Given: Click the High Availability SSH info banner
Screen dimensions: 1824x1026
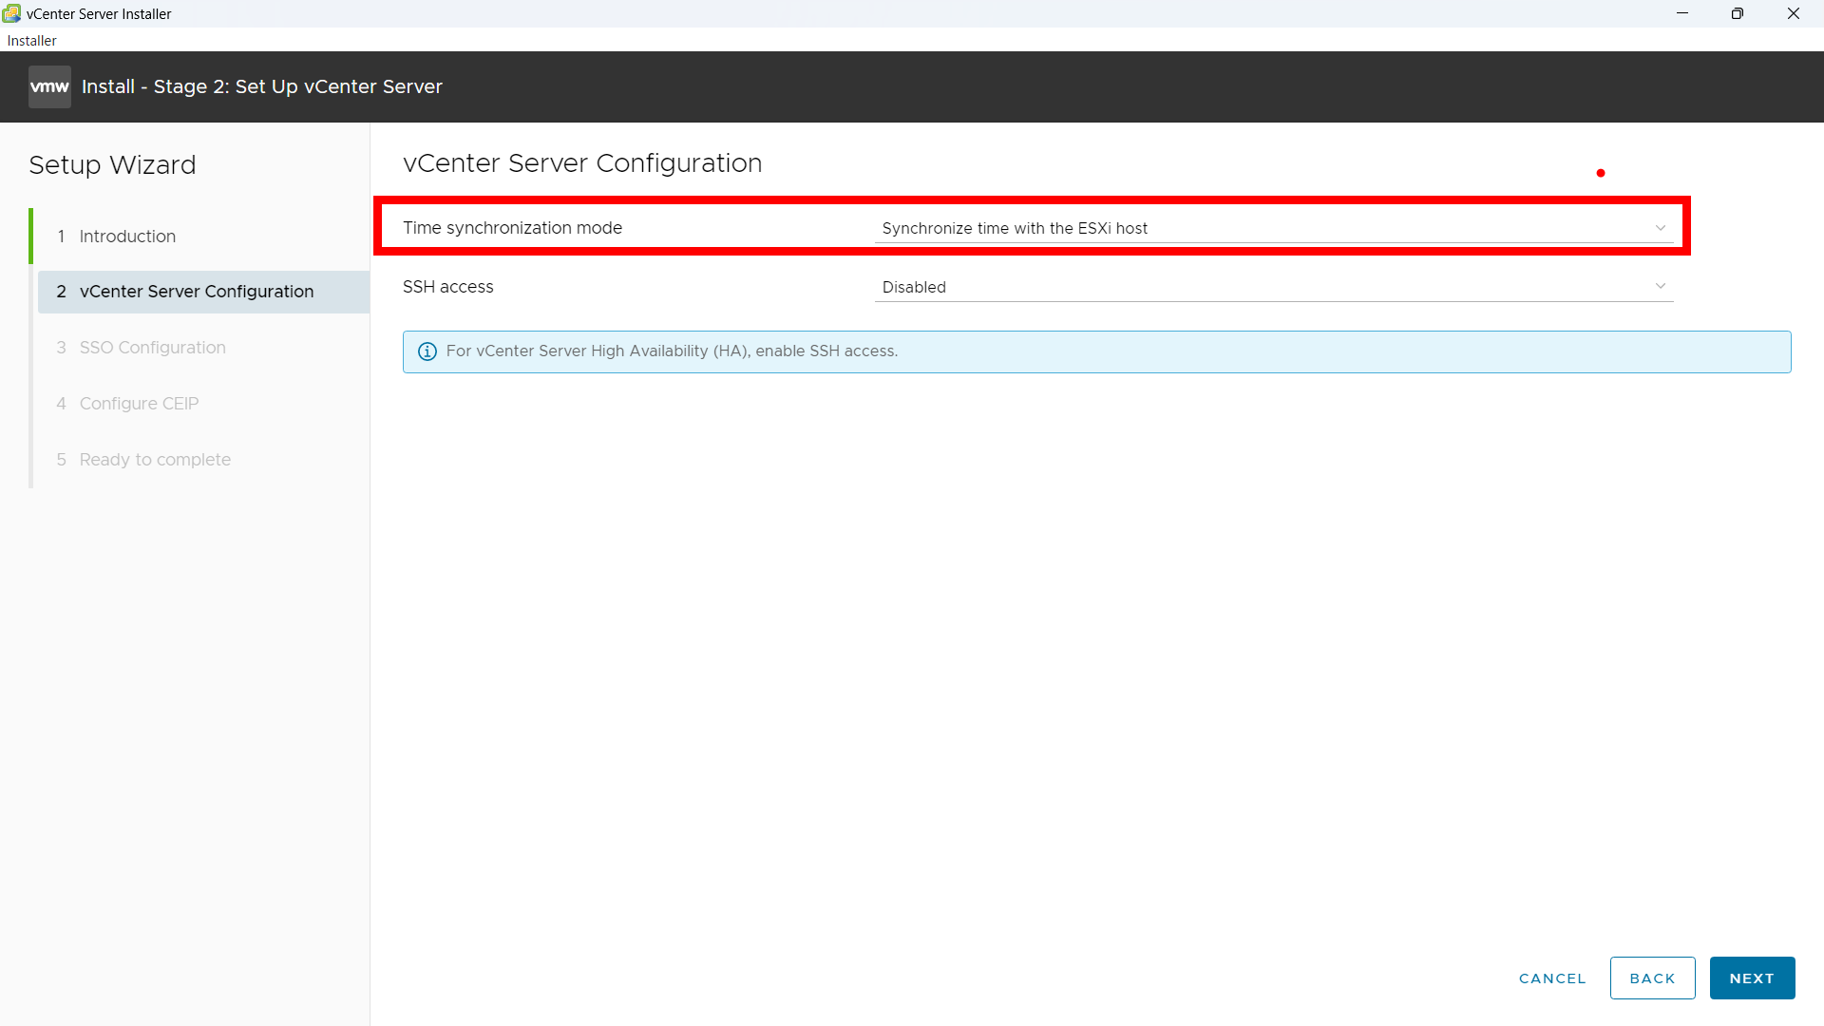Looking at the screenshot, I should pos(1096,351).
